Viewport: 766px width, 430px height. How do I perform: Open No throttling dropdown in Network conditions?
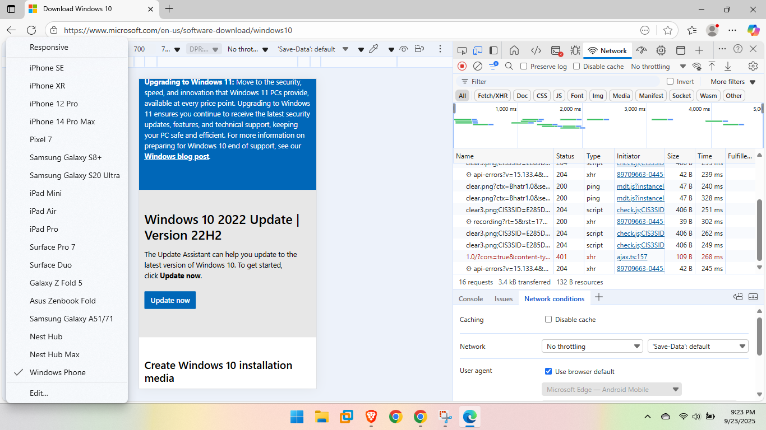pyautogui.click(x=592, y=347)
